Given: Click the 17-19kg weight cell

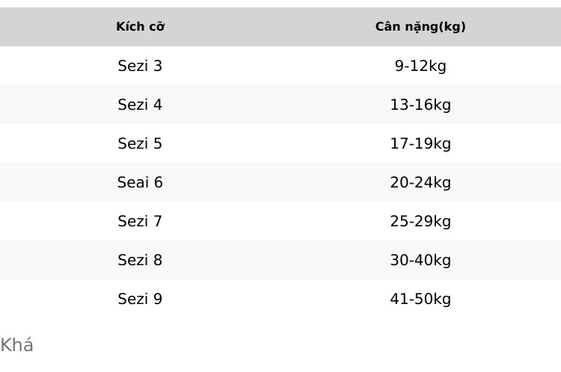Looking at the screenshot, I should pyautogui.click(x=420, y=143).
